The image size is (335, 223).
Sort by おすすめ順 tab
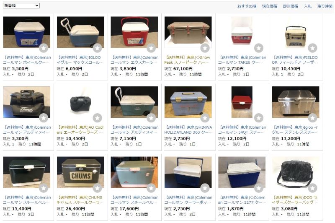click(x=247, y=6)
